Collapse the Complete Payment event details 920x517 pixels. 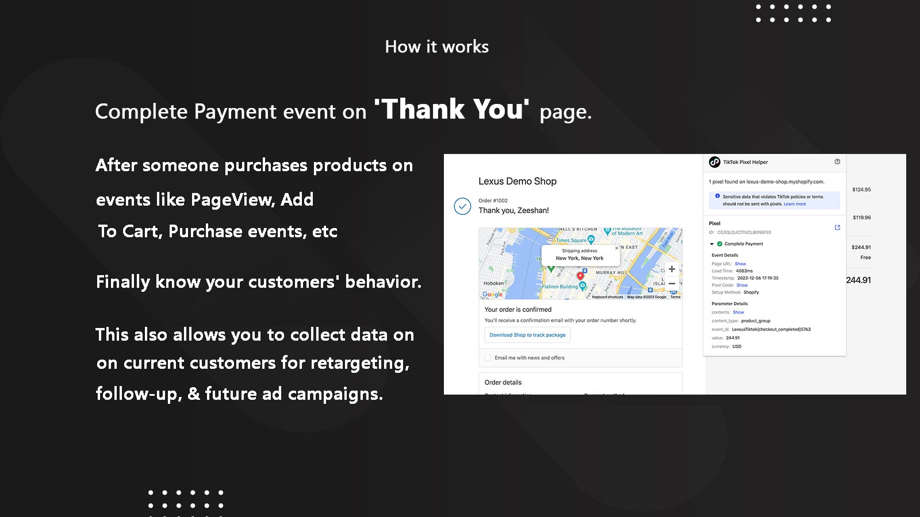click(711, 244)
